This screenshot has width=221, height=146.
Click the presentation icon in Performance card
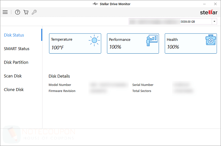click(x=151, y=40)
